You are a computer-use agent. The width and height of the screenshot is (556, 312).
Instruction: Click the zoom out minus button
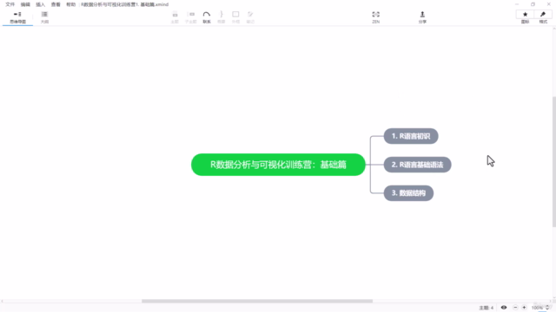pos(515,308)
